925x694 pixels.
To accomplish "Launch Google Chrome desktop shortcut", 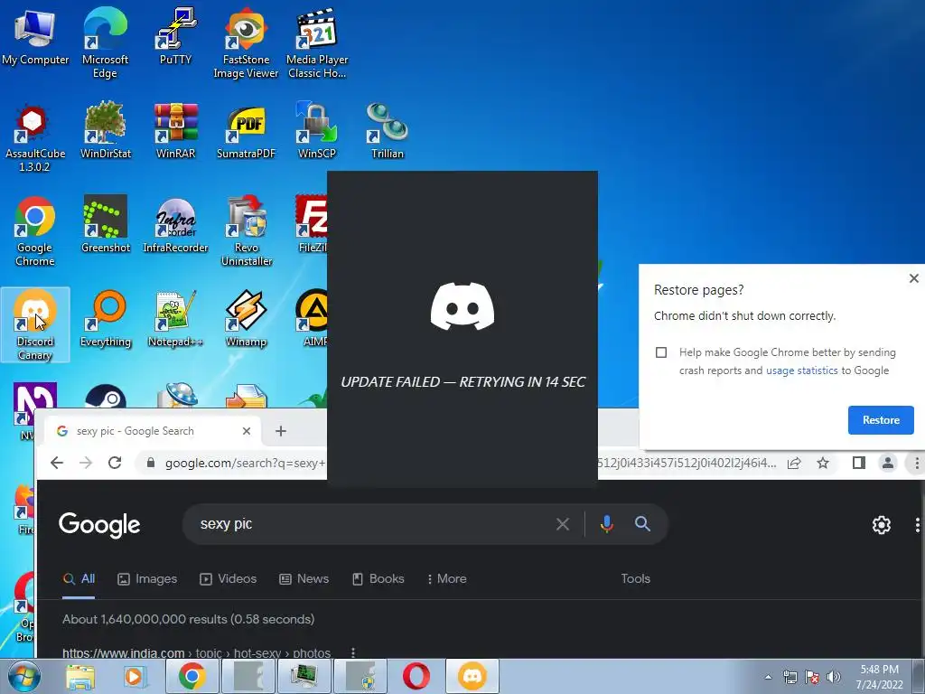I will pyautogui.click(x=35, y=231).
